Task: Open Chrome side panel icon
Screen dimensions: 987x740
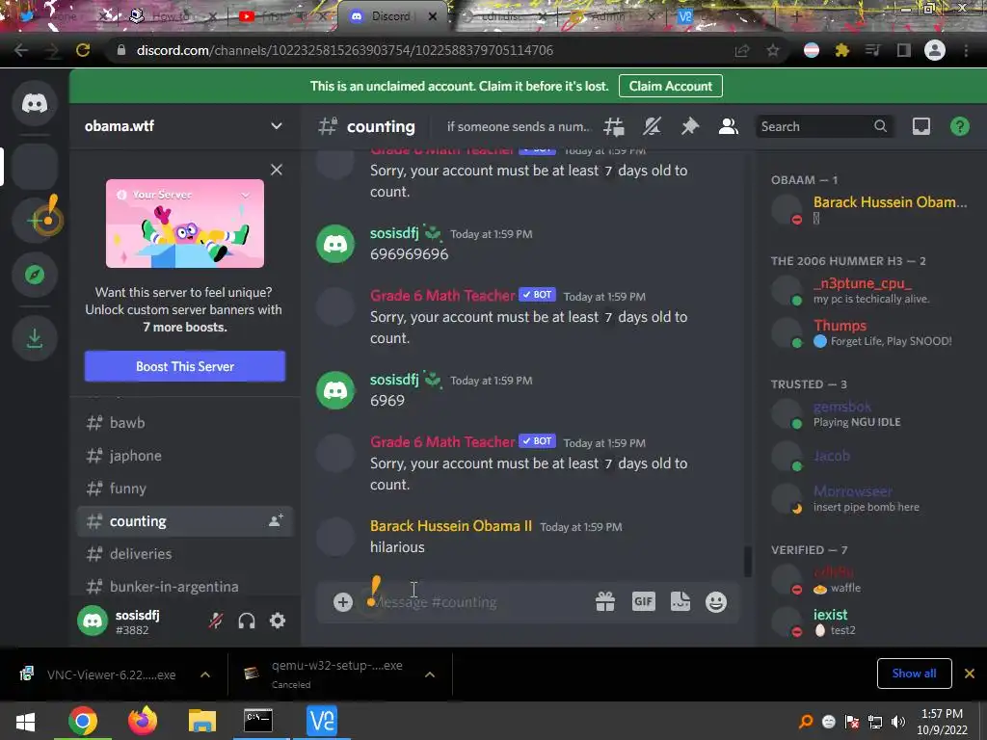Action: click(x=903, y=50)
